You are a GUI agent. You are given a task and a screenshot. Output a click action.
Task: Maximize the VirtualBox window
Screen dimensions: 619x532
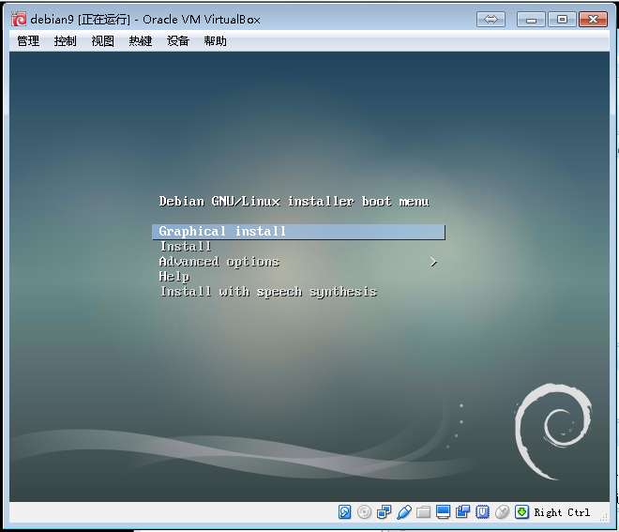[x=562, y=19]
